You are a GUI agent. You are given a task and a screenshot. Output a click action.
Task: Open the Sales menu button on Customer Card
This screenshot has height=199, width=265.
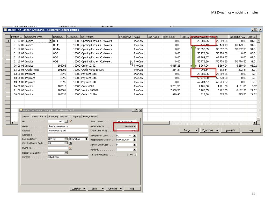tap(96, 189)
